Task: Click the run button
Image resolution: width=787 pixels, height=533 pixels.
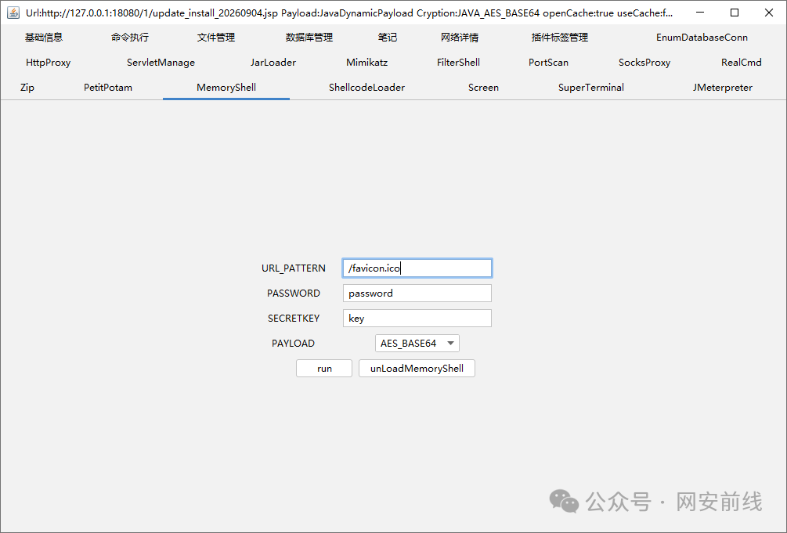Action: (x=324, y=369)
